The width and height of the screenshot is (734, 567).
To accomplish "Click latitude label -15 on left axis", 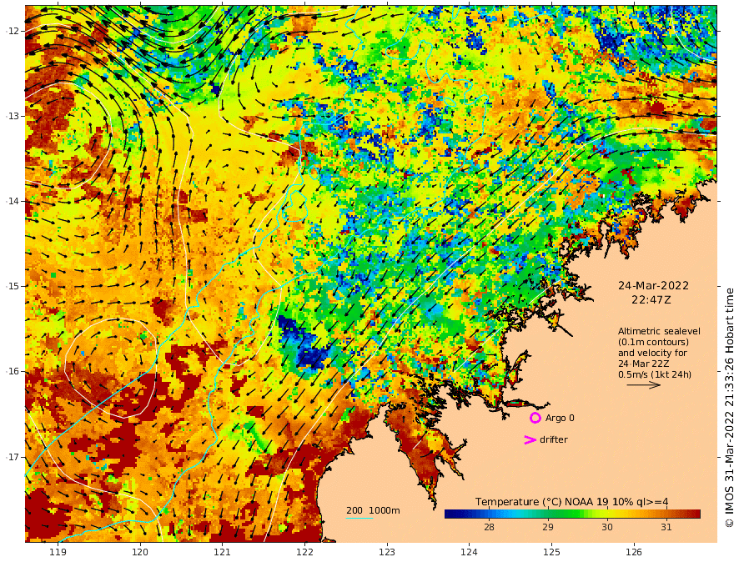I will pos(13,286).
